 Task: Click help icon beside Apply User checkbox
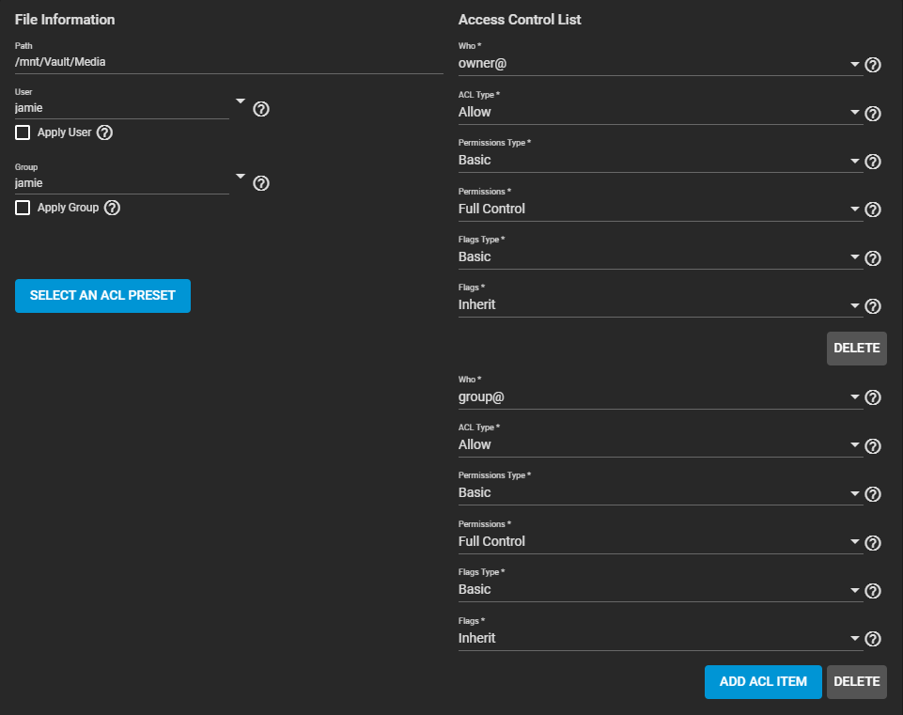(105, 132)
